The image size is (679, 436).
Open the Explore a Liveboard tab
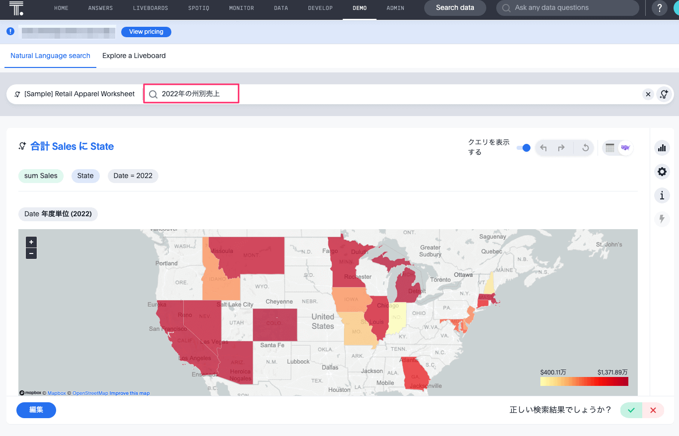tap(134, 56)
